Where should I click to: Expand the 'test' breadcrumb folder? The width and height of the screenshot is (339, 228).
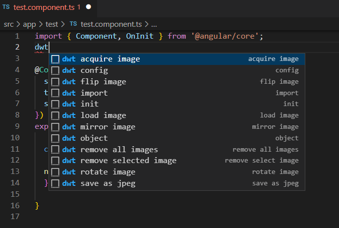point(52,24)
